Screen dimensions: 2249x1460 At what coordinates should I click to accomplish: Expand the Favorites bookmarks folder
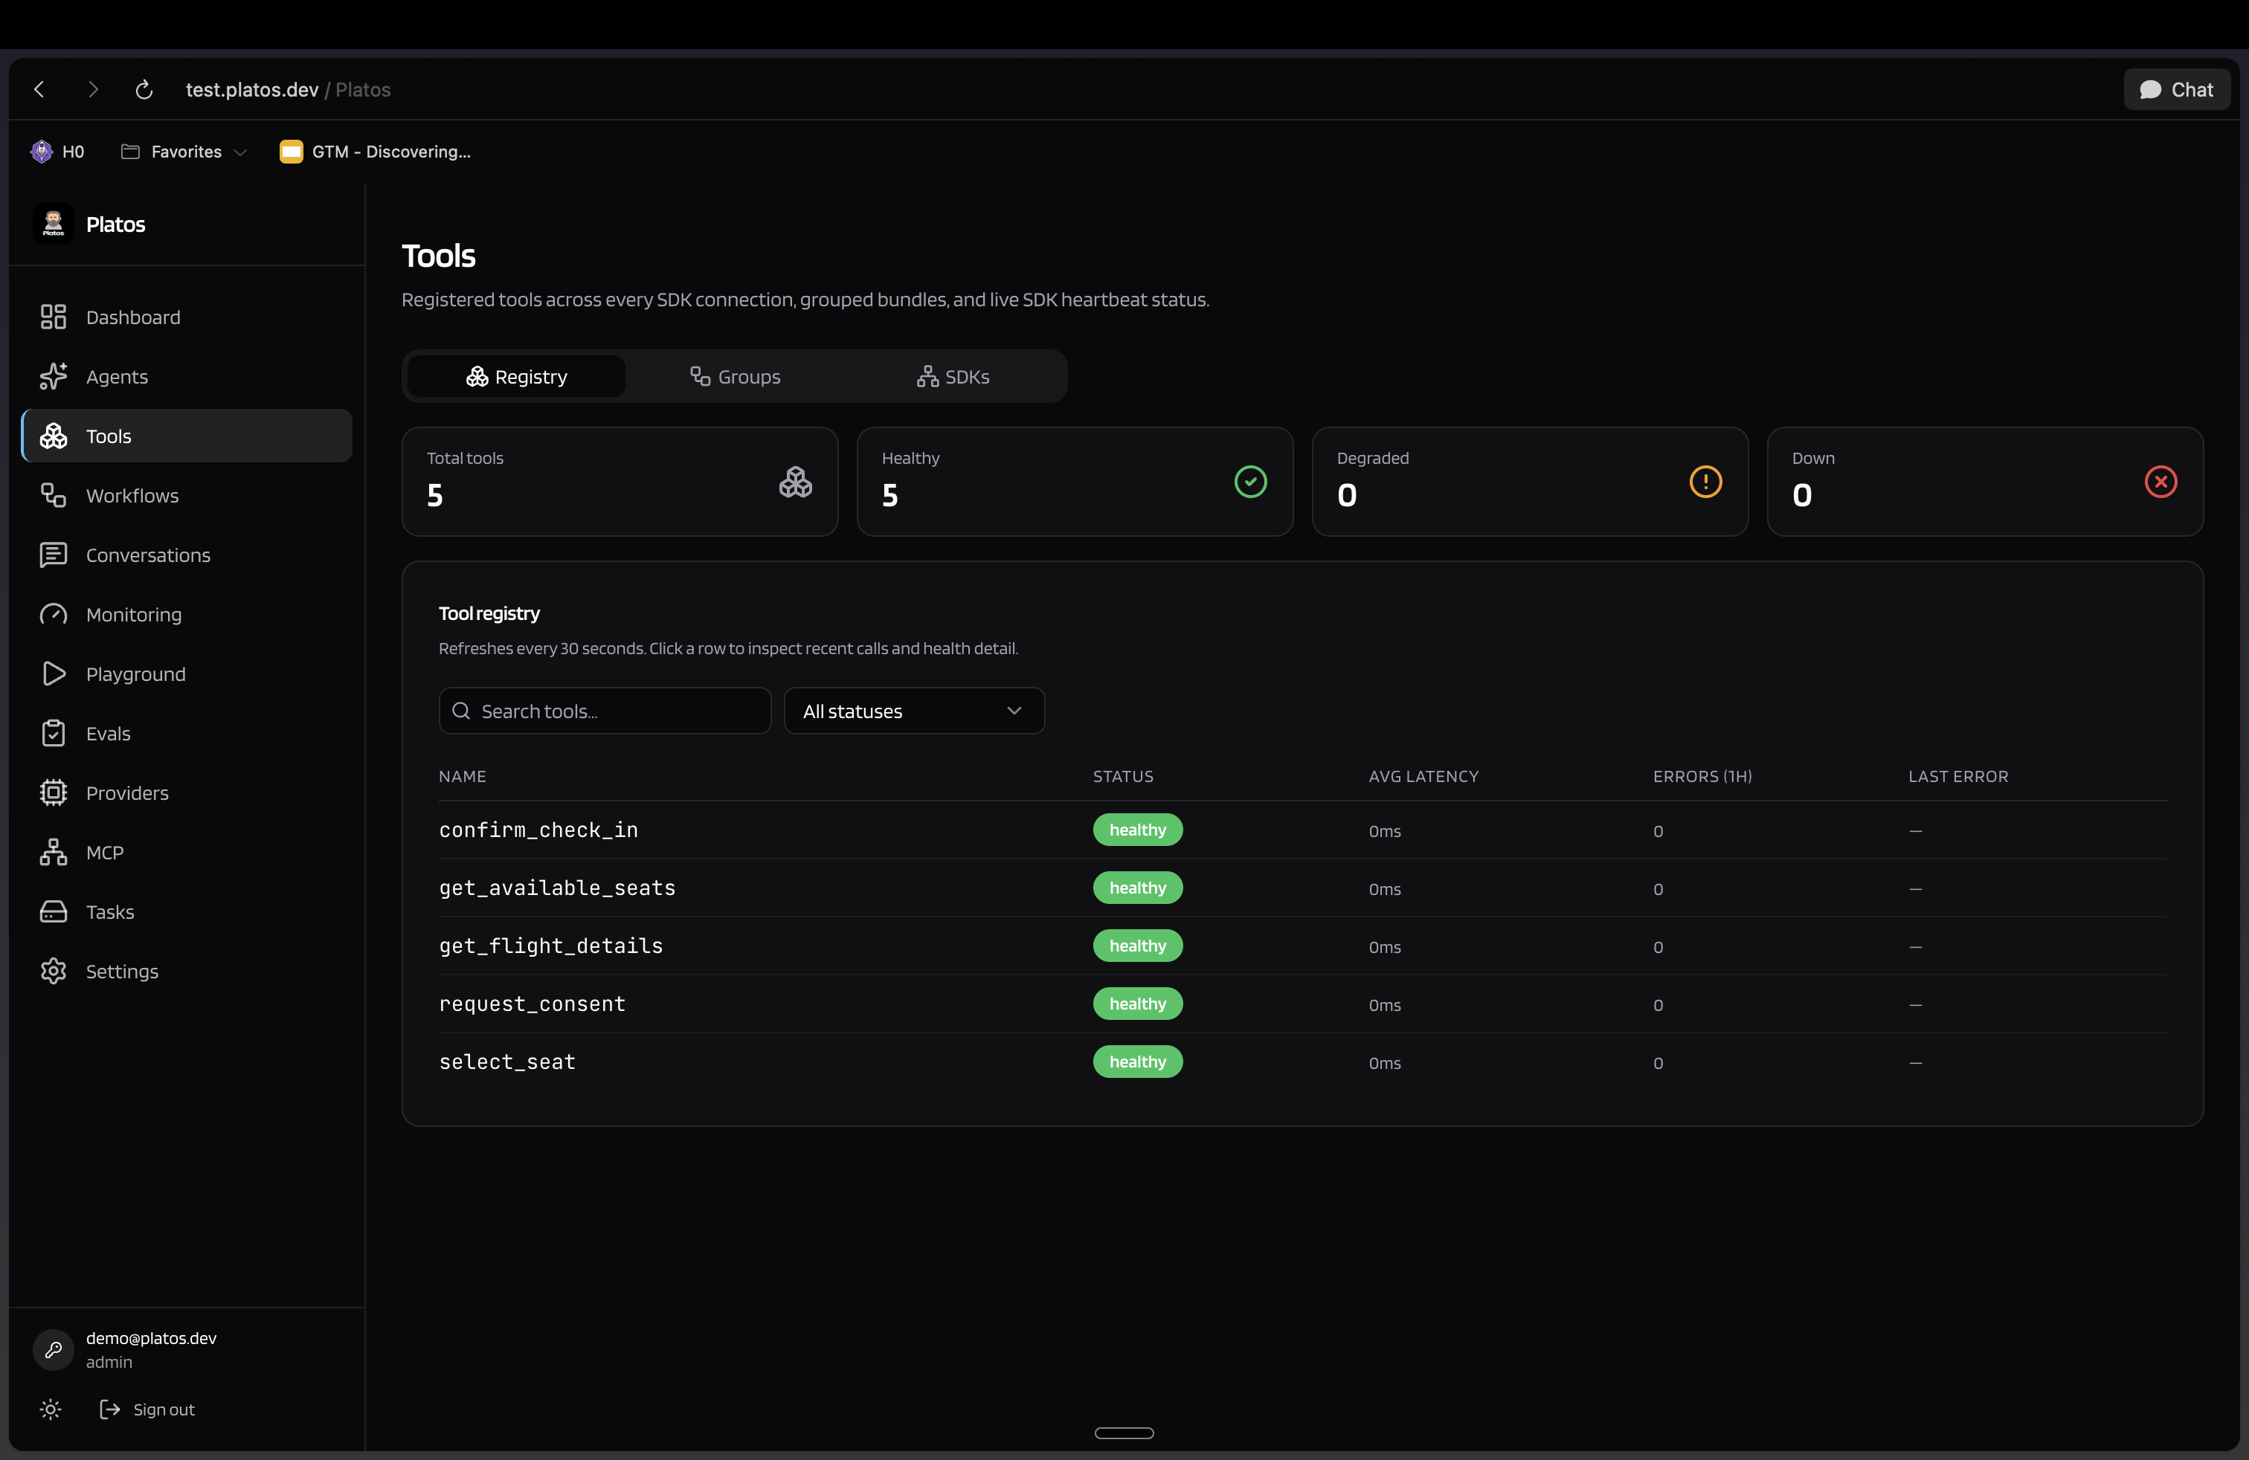184,152
